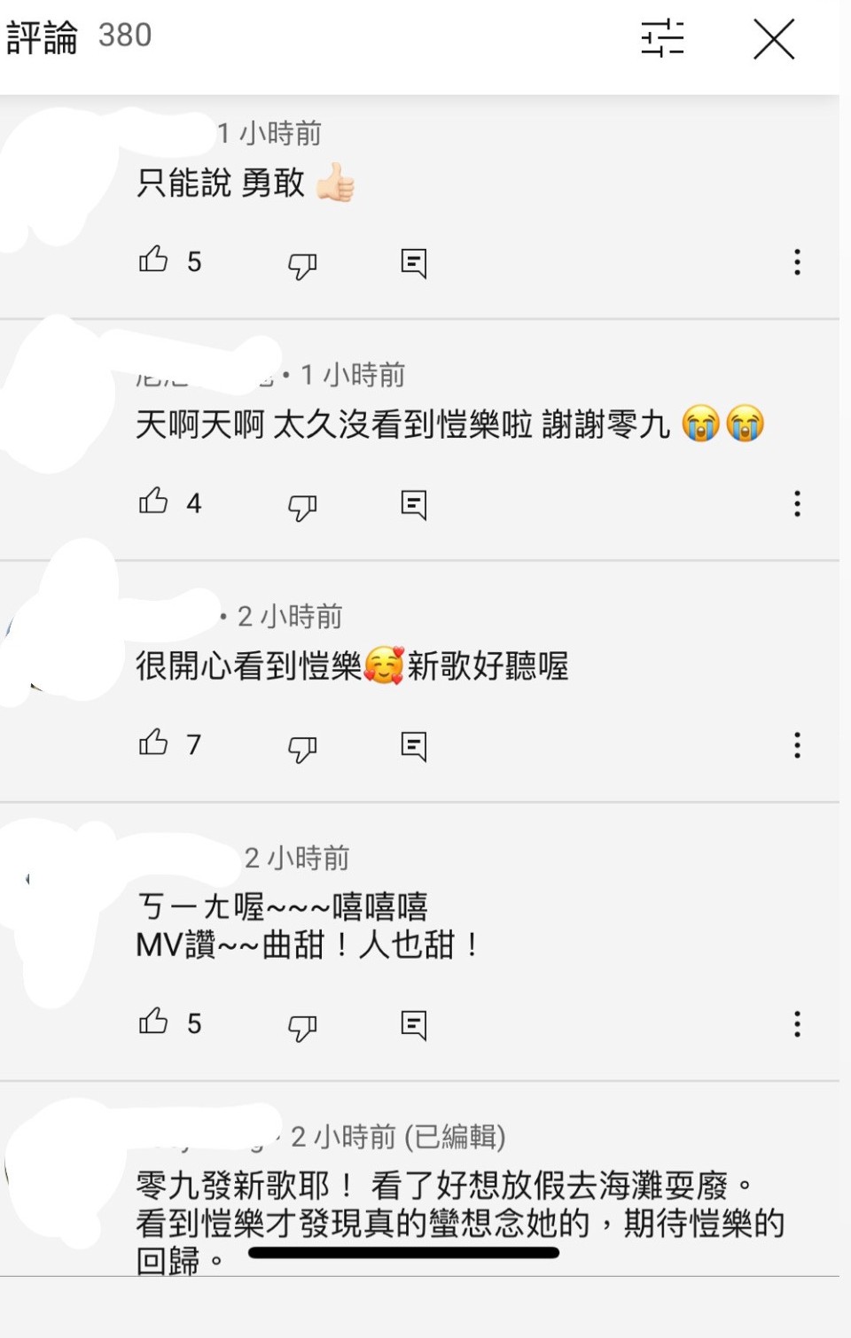Open more options for 很開心看到愷樂 comment
Viewport: 851px width, 1338px height.
click(797, 745)
